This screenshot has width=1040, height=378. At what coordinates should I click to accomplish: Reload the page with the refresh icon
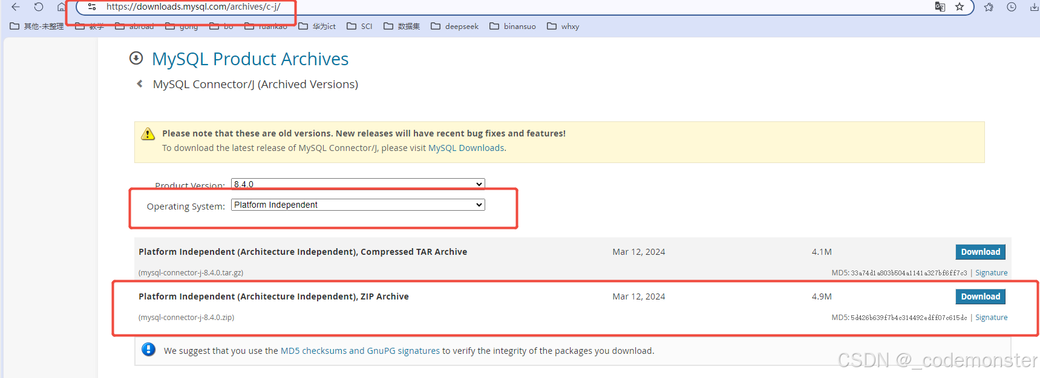pyautogui.click(x=39, y=7)
